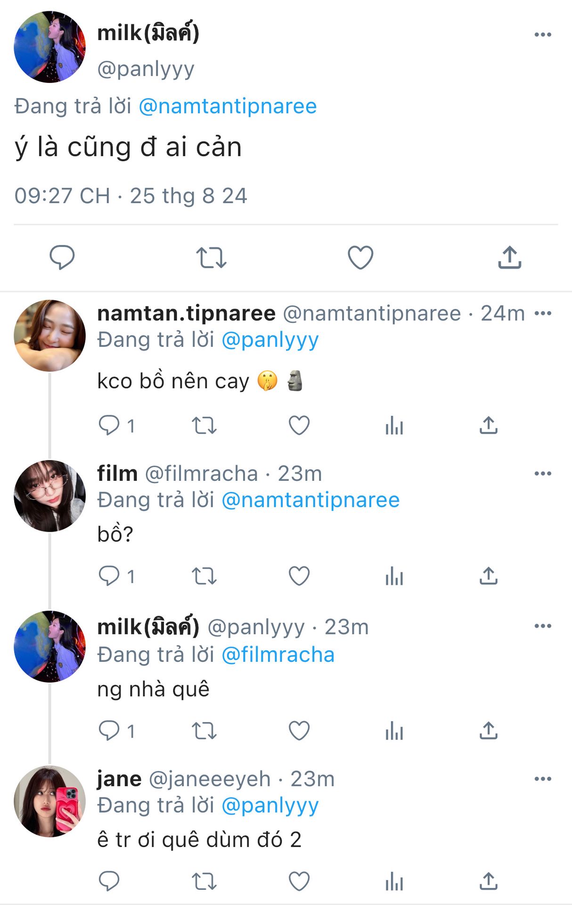This screenshot has height=905, width=572.
Task: Open more options on film's reply
Action: click(543, 473)
